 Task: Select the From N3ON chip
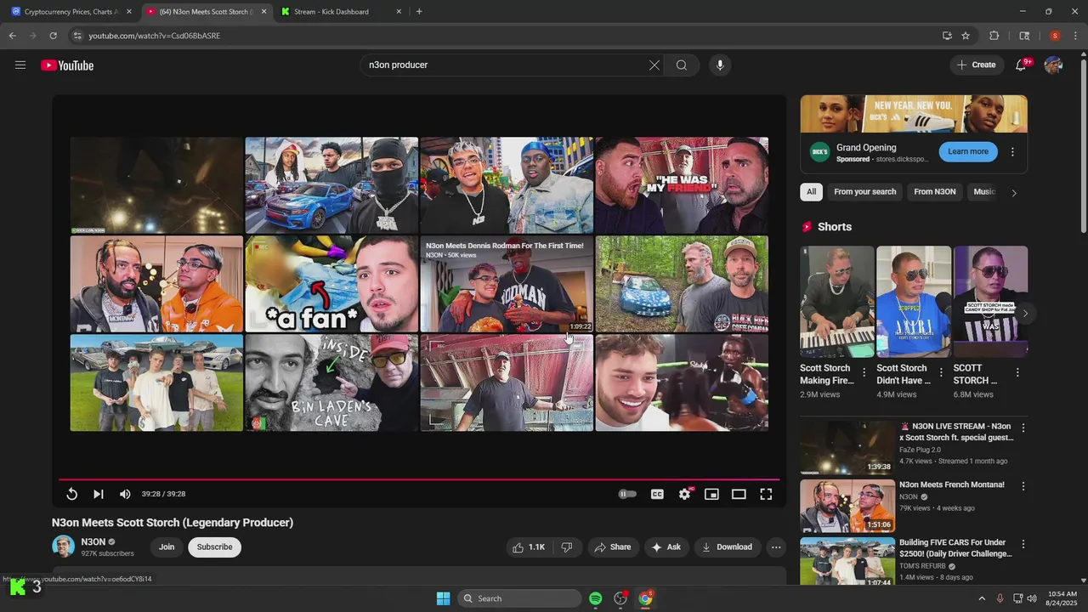point(934,192)
